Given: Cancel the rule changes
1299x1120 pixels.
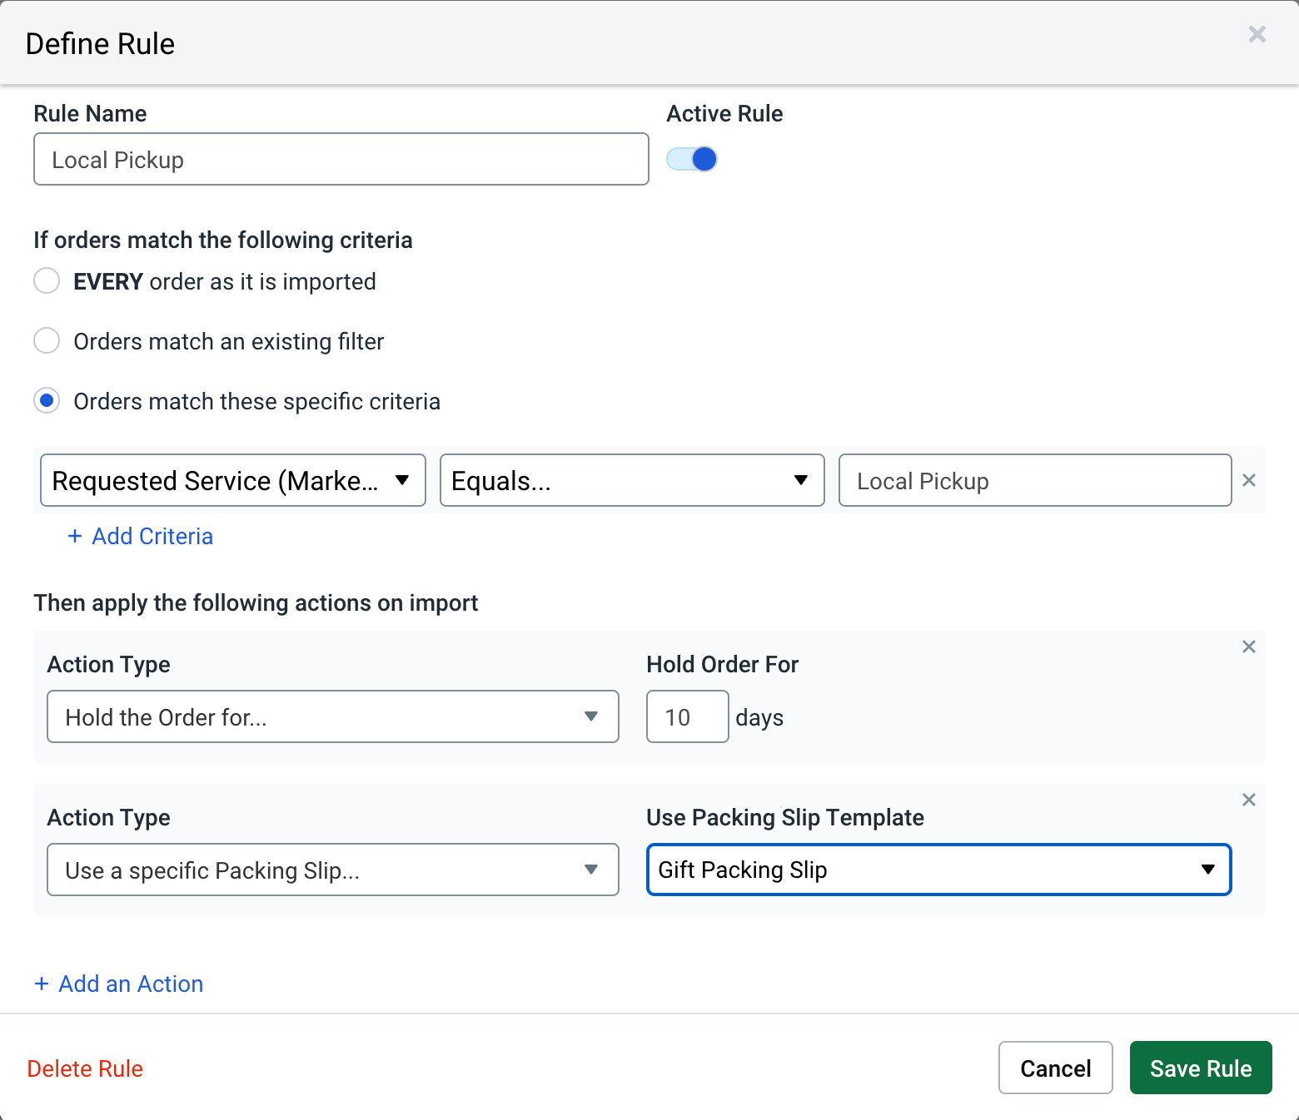Looking at the screenshot, I should pos(1055,1068).
